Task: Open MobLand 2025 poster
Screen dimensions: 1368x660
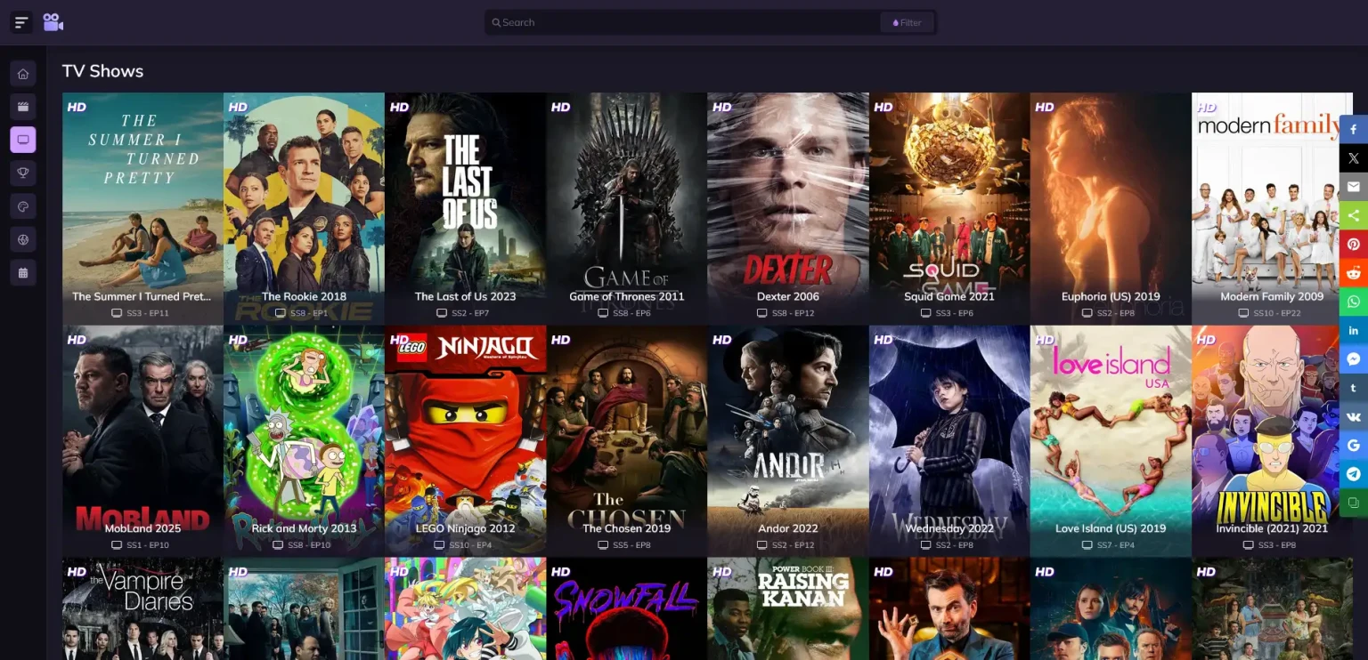Action: point(142,440)
